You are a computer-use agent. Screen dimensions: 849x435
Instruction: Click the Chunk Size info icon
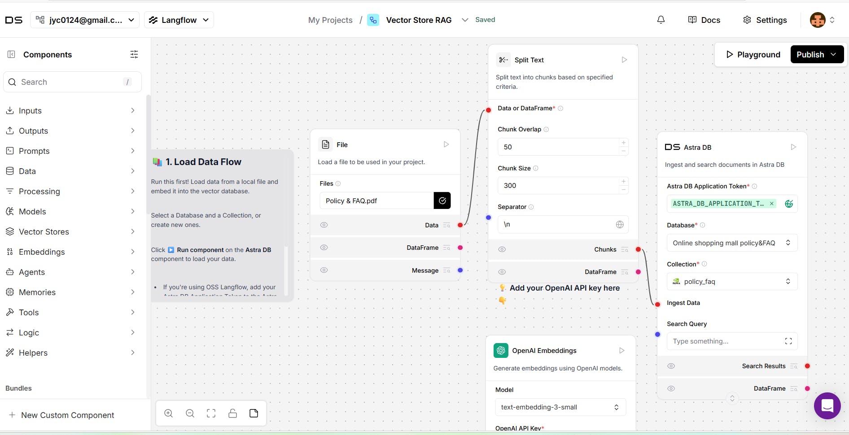(535, 168)
